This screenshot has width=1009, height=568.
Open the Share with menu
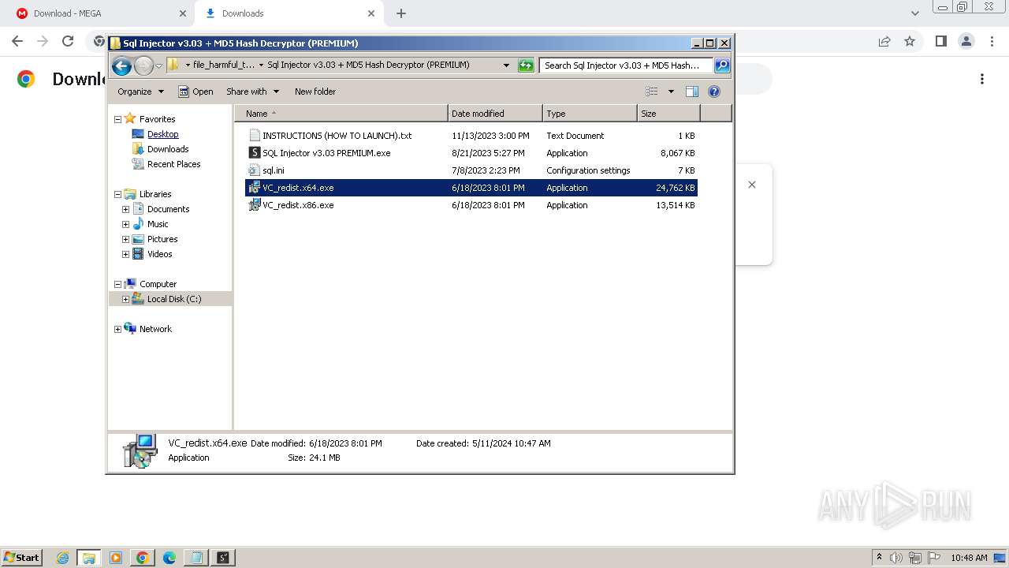pos(252,92)
